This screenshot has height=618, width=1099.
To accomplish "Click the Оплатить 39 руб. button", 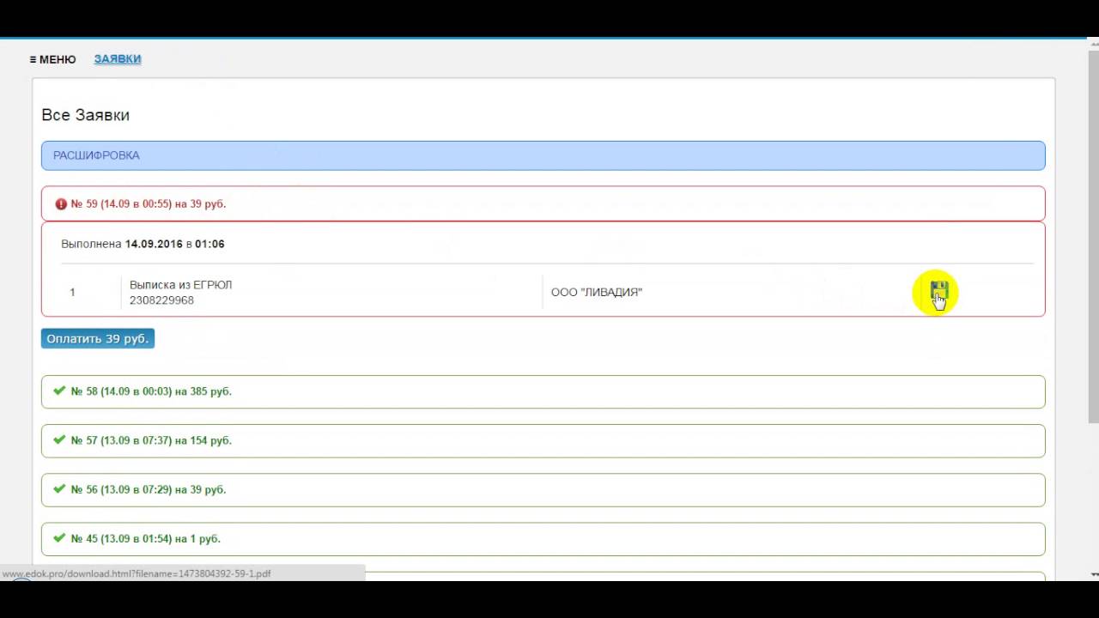I will coord(98,338).
